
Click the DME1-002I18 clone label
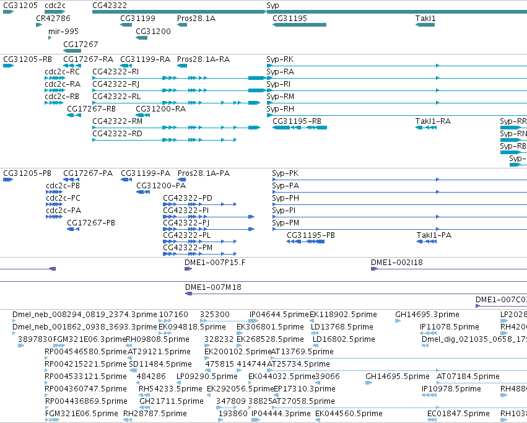[396, 263]
